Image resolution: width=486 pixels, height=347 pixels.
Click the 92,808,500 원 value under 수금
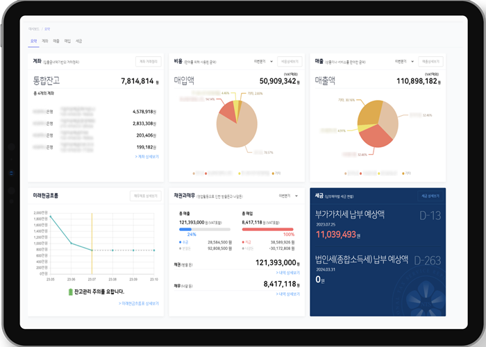click(220, 248)
